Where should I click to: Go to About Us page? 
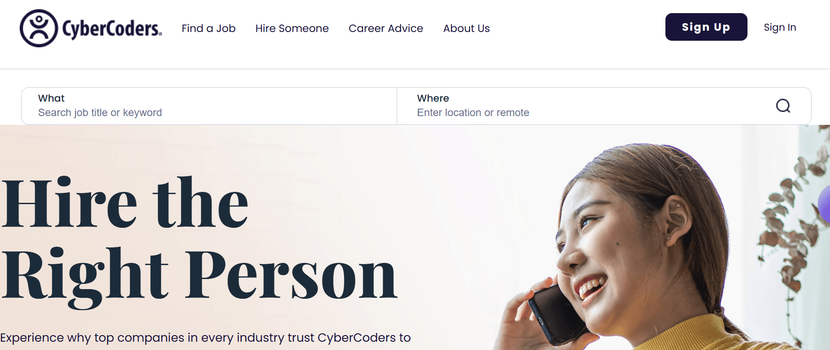coord(467,28)
